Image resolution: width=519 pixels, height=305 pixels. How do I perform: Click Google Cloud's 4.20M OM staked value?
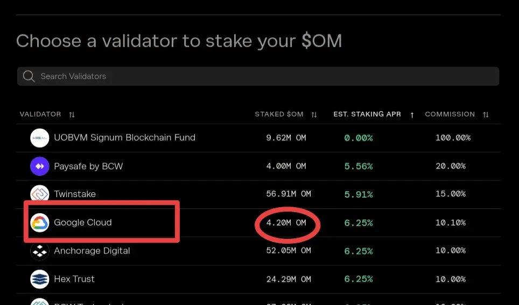click(x=286, y=223)
